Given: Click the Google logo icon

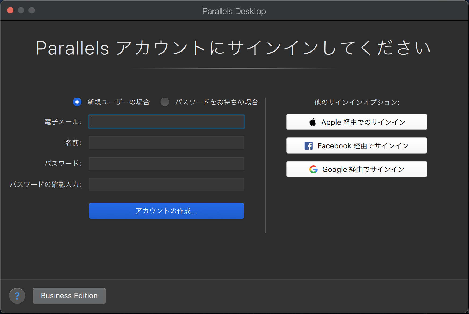Looking at the screenshot, I should (x=313, y=169).
